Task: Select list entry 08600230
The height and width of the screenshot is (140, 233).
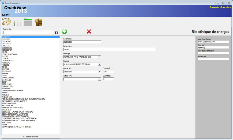Action: coord(31,46)
